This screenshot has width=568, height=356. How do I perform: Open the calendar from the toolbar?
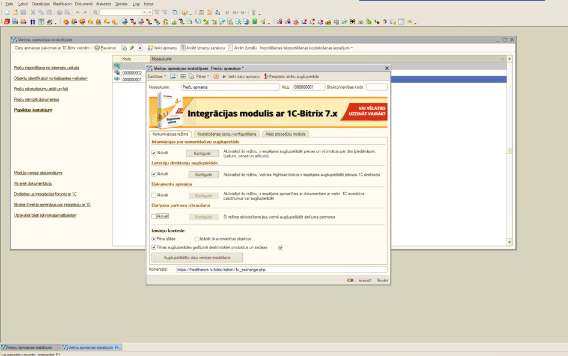click(x=209, y=12)
